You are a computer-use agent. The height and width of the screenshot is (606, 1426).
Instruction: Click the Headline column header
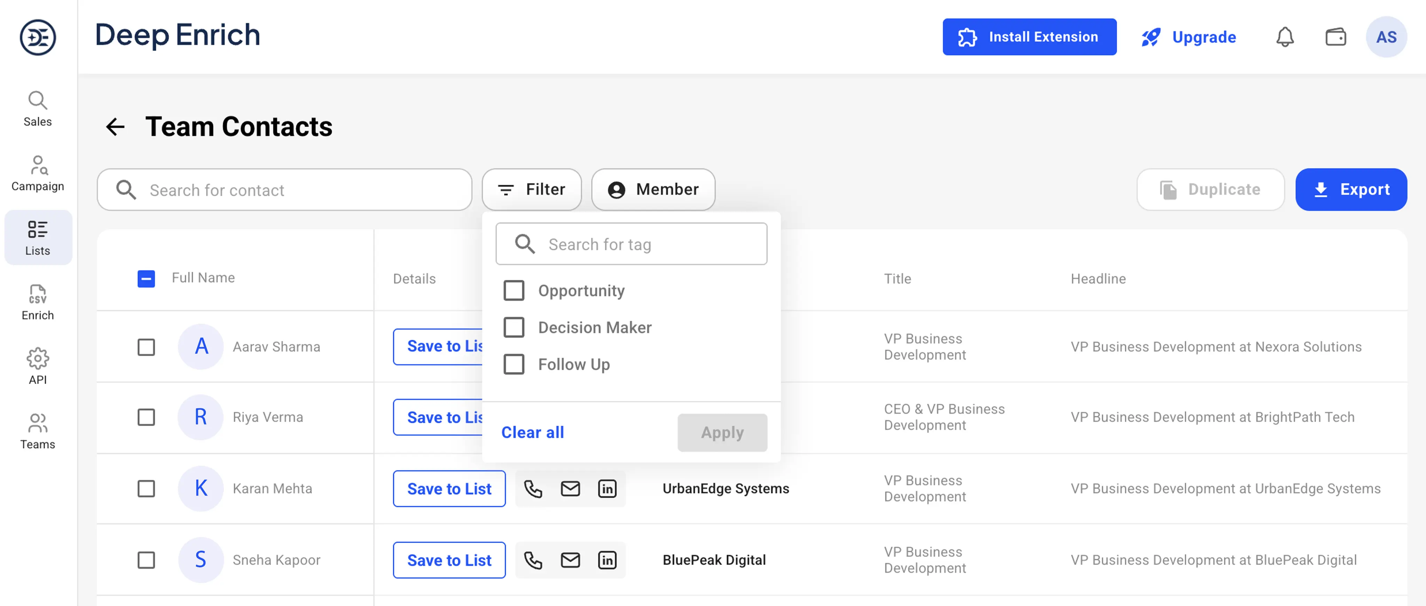coord(1098,279)
